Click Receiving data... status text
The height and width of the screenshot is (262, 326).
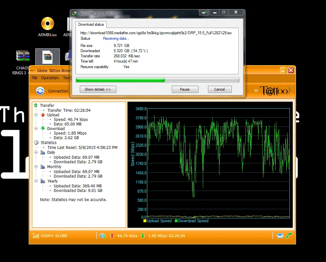pyautogui.click(x=116, y=38)
